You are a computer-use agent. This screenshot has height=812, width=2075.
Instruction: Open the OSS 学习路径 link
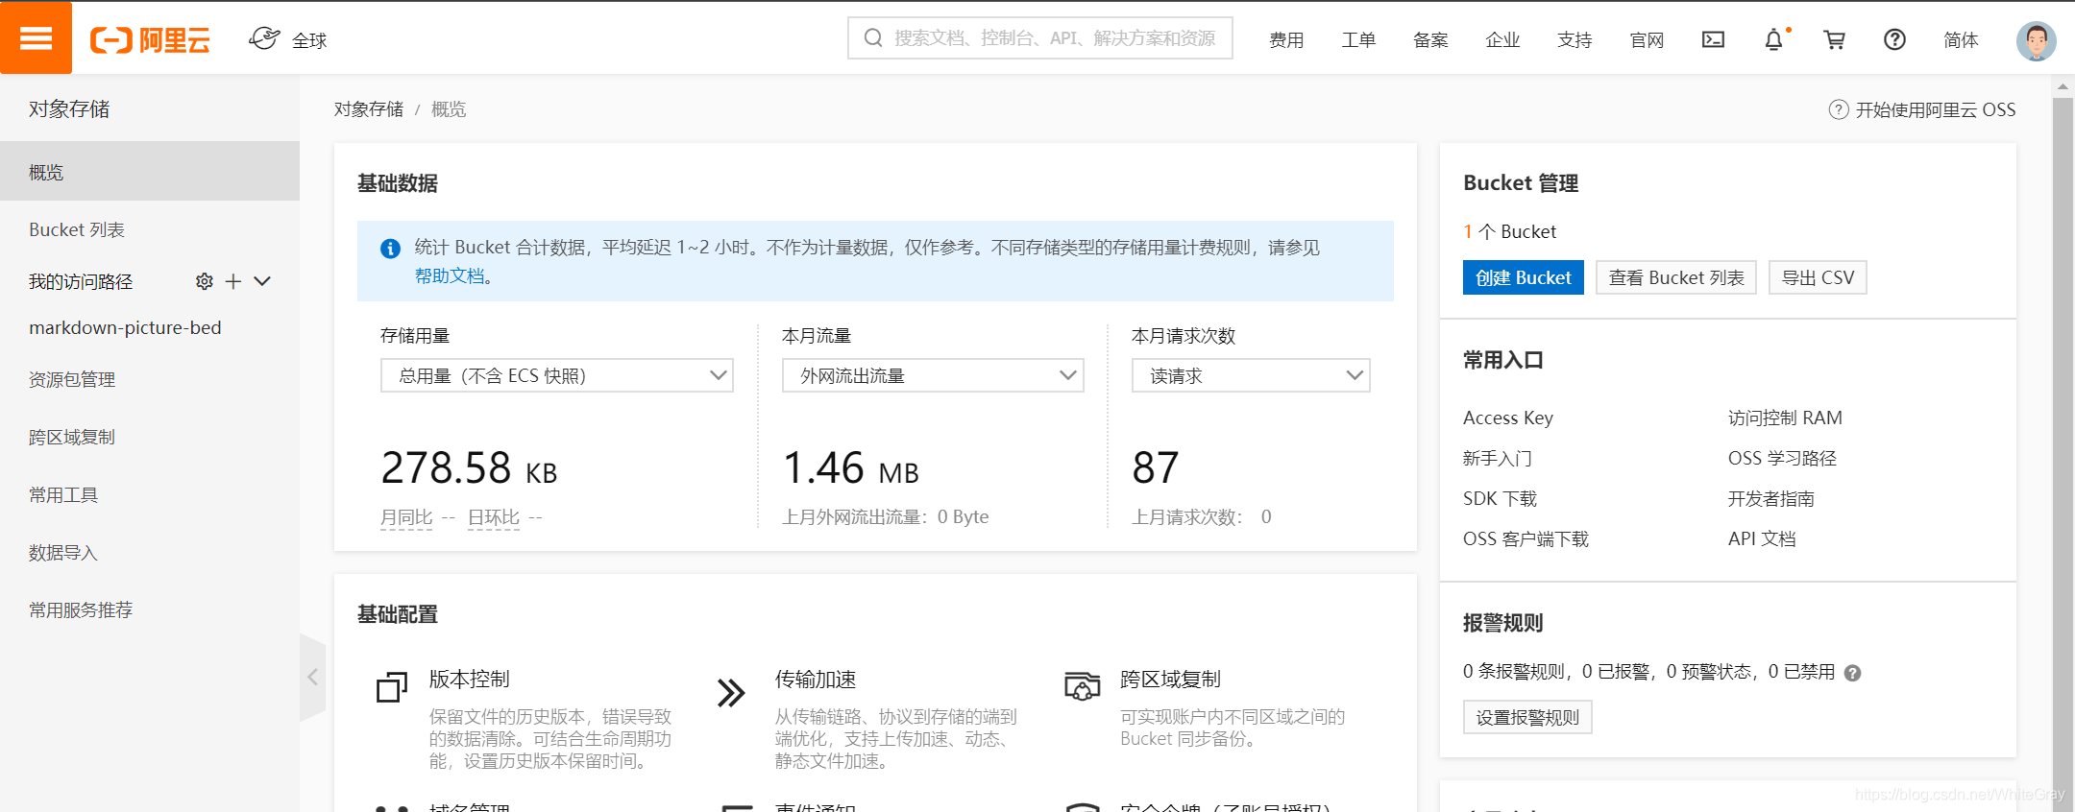click(x=1782, y=458)
